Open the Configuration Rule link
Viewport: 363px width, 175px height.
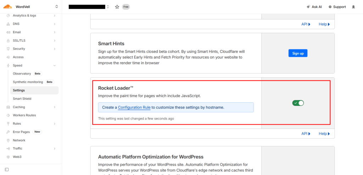point(134,107)
